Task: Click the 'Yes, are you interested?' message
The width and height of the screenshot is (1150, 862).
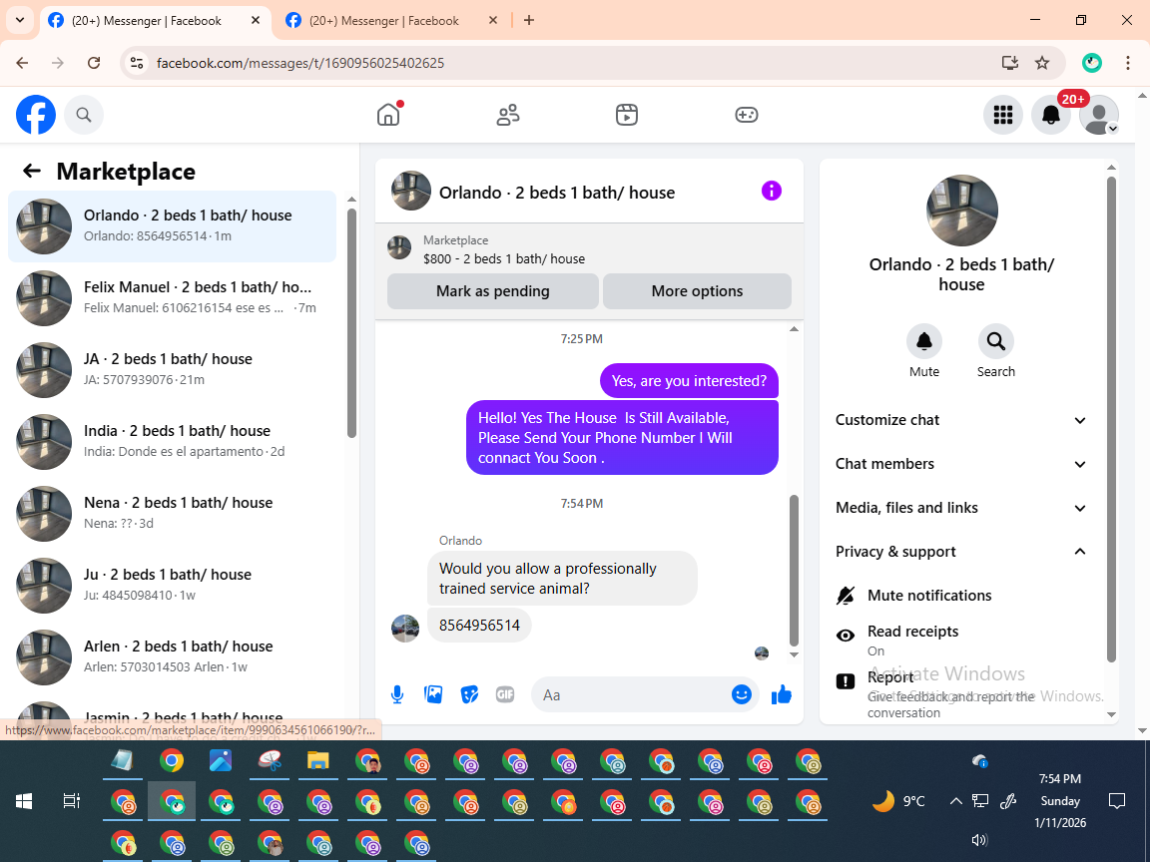Action: click(x=689, y=381)
